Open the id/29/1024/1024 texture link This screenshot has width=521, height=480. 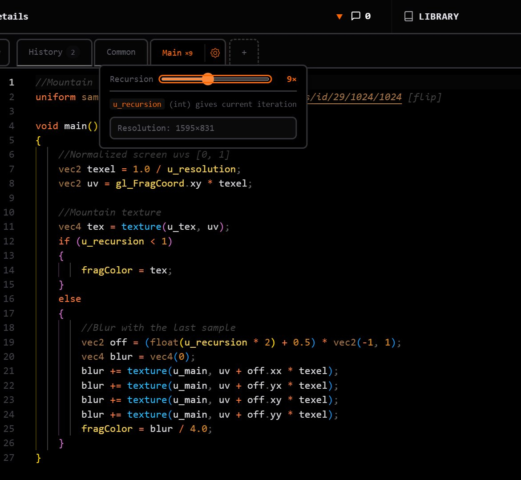point(354,97)
